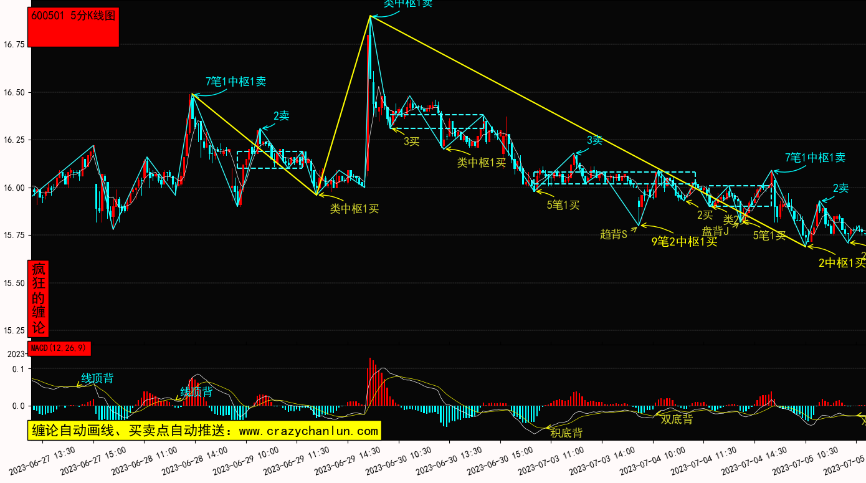Select the 9笔2中枢1买 annotation

pos(684,242)
